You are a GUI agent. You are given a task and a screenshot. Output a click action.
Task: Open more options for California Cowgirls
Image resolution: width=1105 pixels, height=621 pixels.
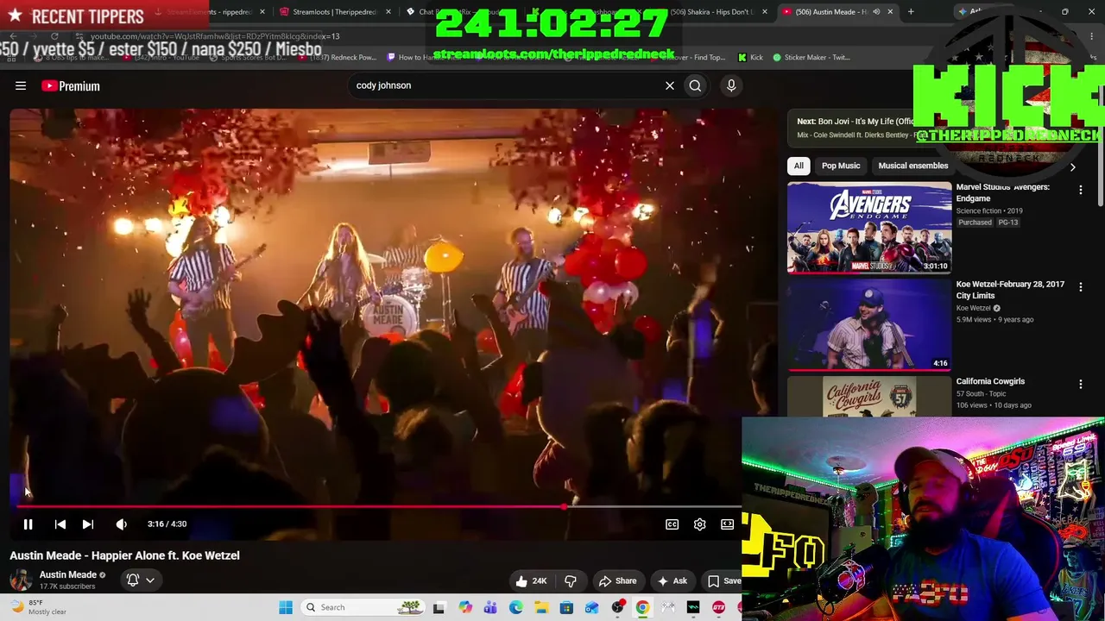pyautogui.click(x=1080, y=384)
